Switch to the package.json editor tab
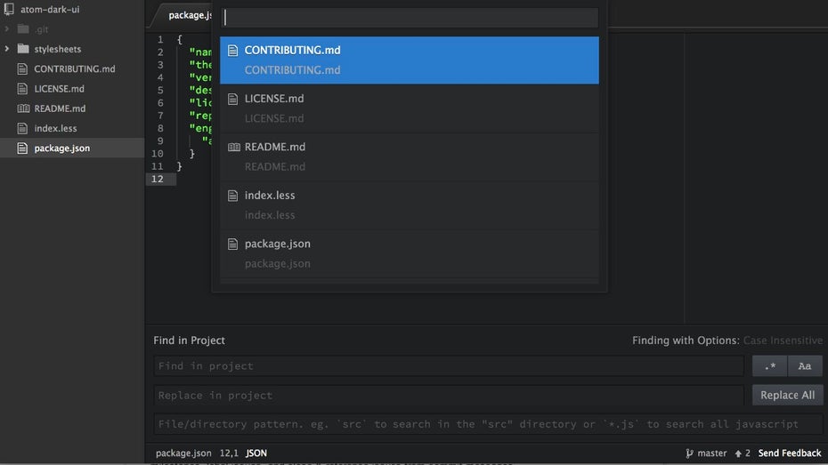 click(189, 15)
